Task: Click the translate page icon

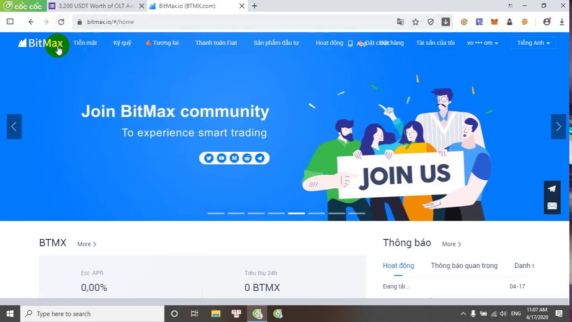Action: (400, 22)
